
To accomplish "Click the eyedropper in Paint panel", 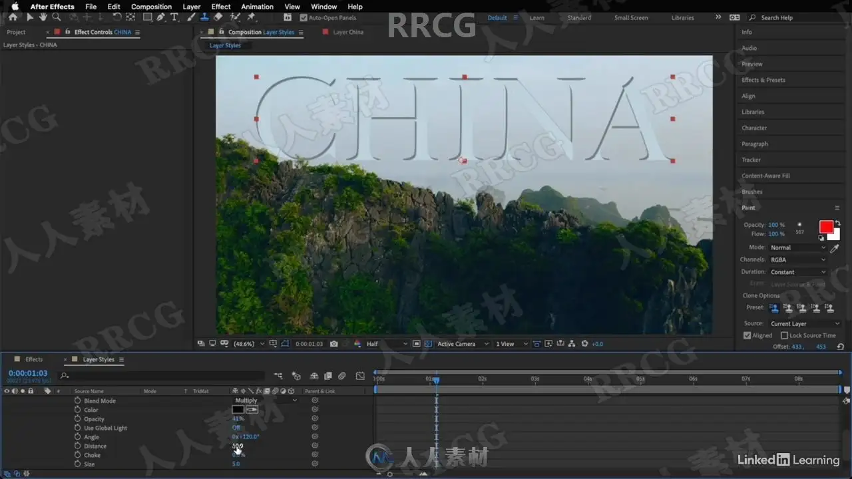I will 835,247.
